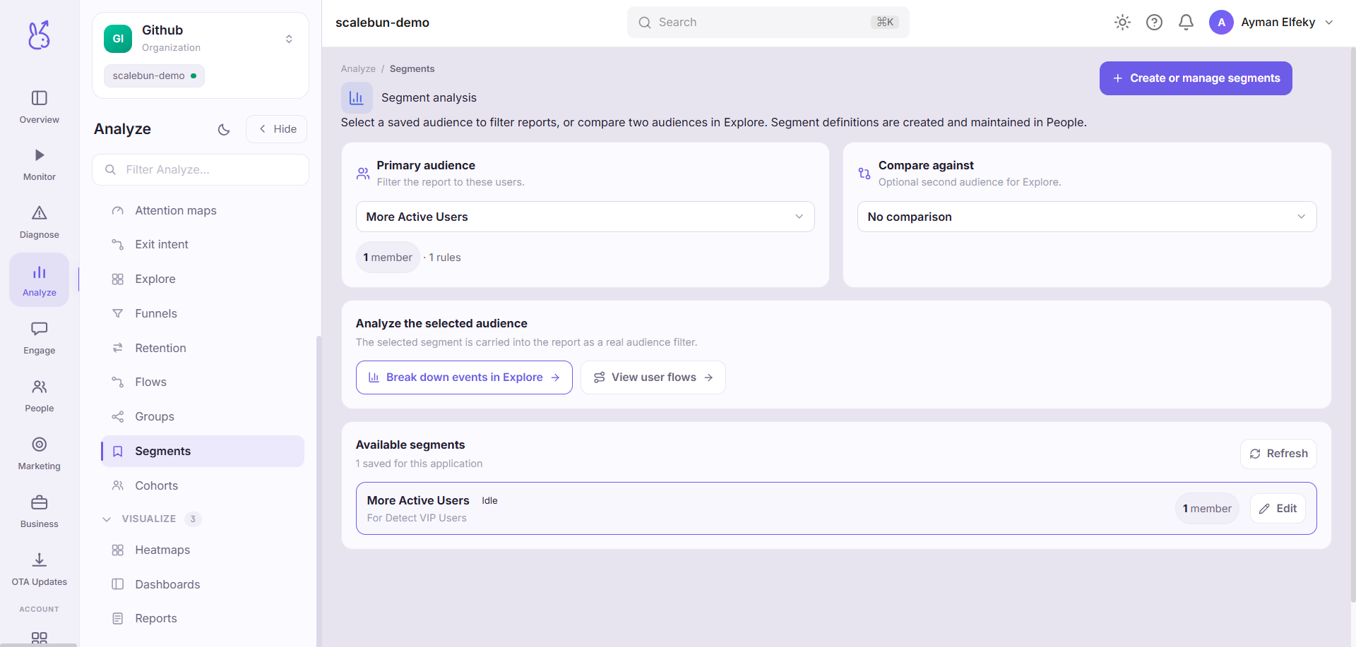1356x647 pixels.
Task: Open the Ayman Elfeky account menu chevron
Action: click(1329, 23)
